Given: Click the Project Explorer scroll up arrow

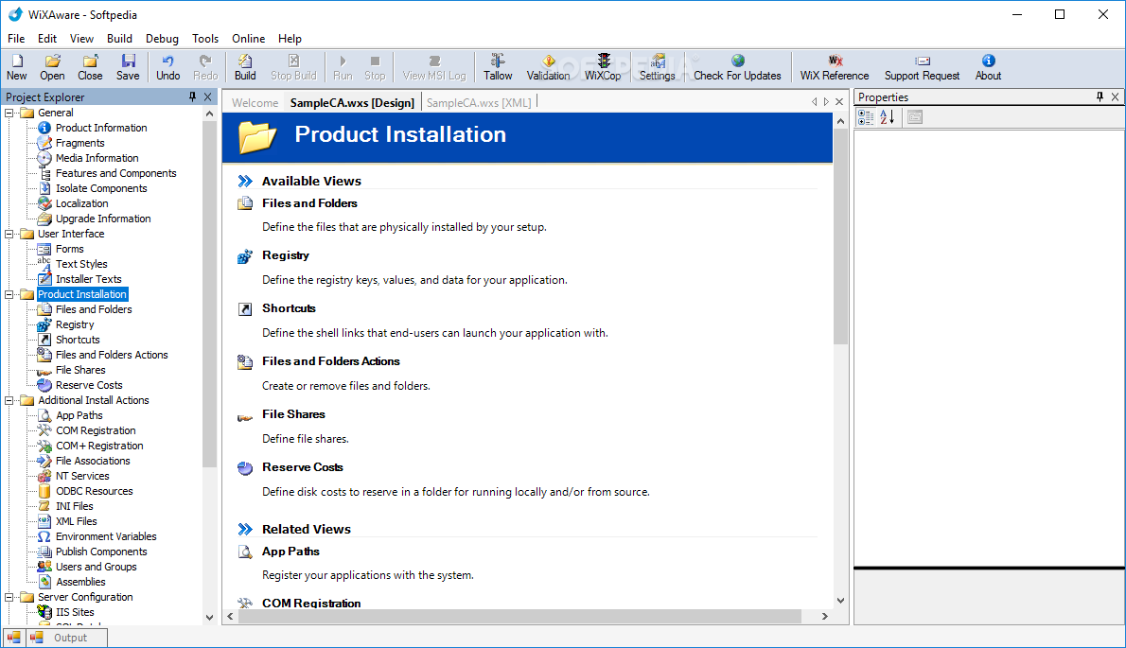Looking at the screenshot, I should click(209, 114).
